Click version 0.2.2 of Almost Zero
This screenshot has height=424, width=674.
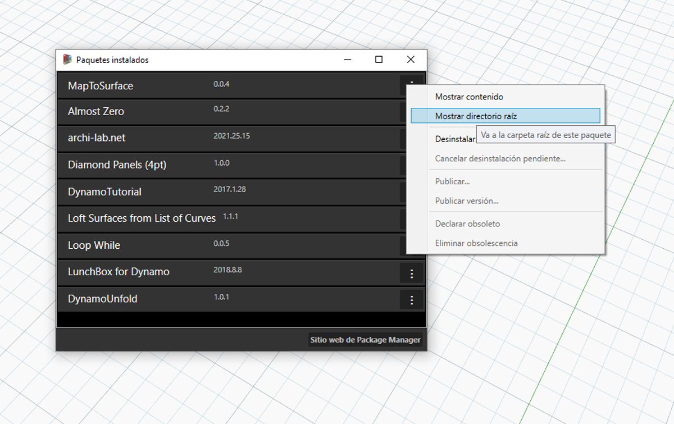(221, 109)
